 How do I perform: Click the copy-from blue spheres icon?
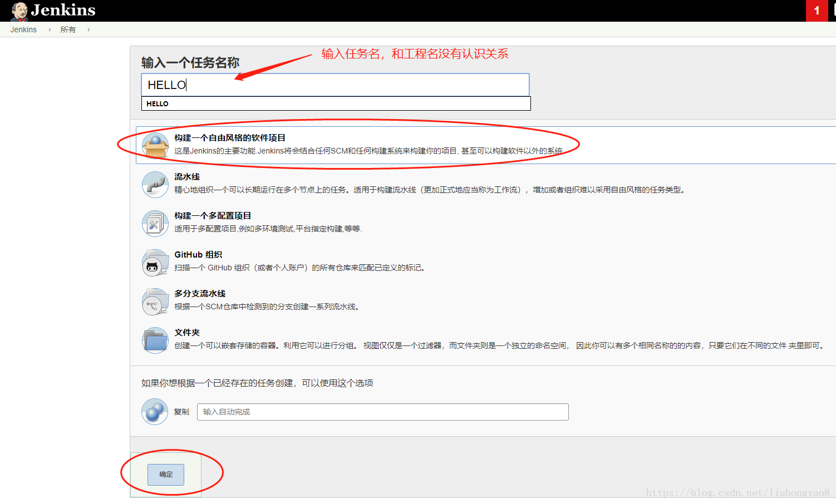[155, 412]
